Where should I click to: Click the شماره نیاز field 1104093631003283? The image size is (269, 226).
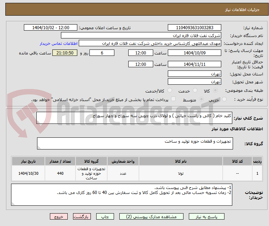[195, 28]
